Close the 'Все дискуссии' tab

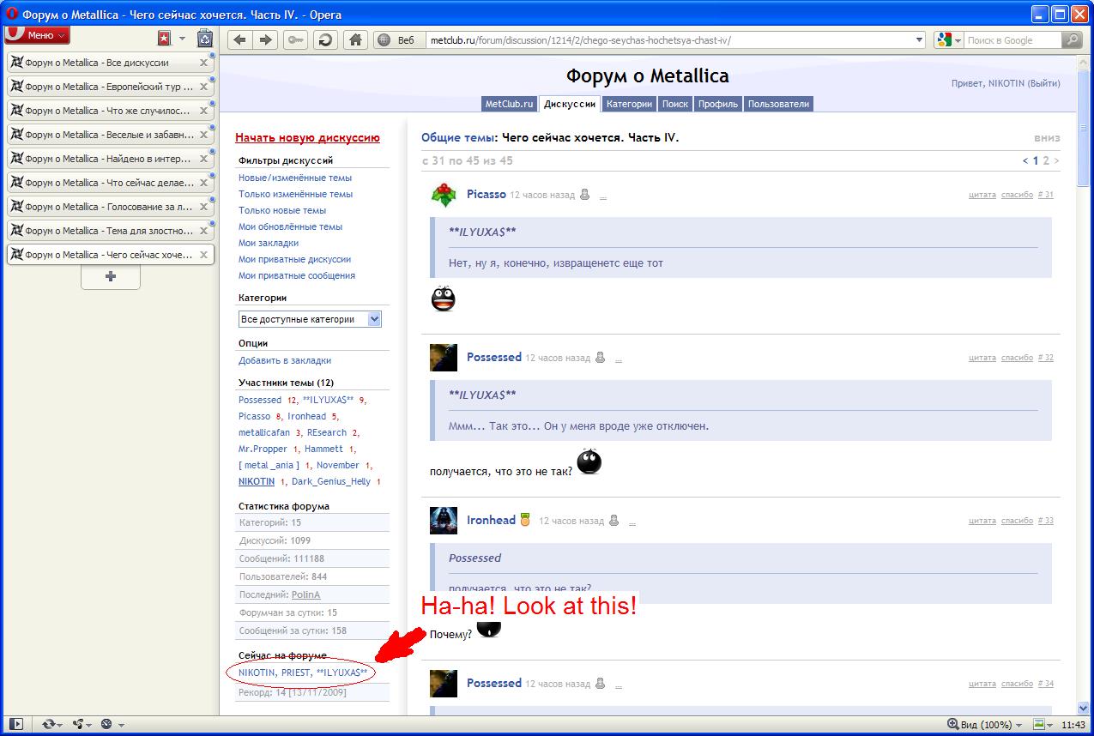203,63
